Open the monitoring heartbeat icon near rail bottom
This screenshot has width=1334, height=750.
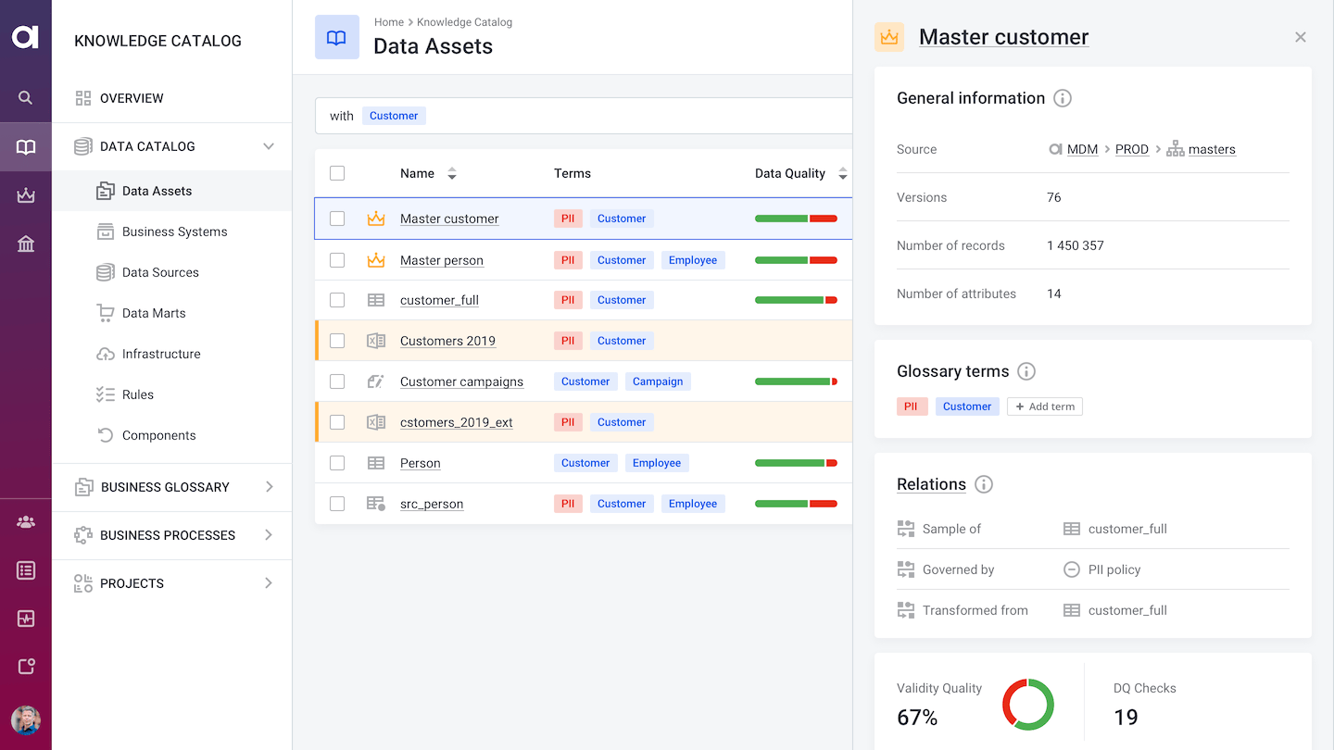pos(25,618)
